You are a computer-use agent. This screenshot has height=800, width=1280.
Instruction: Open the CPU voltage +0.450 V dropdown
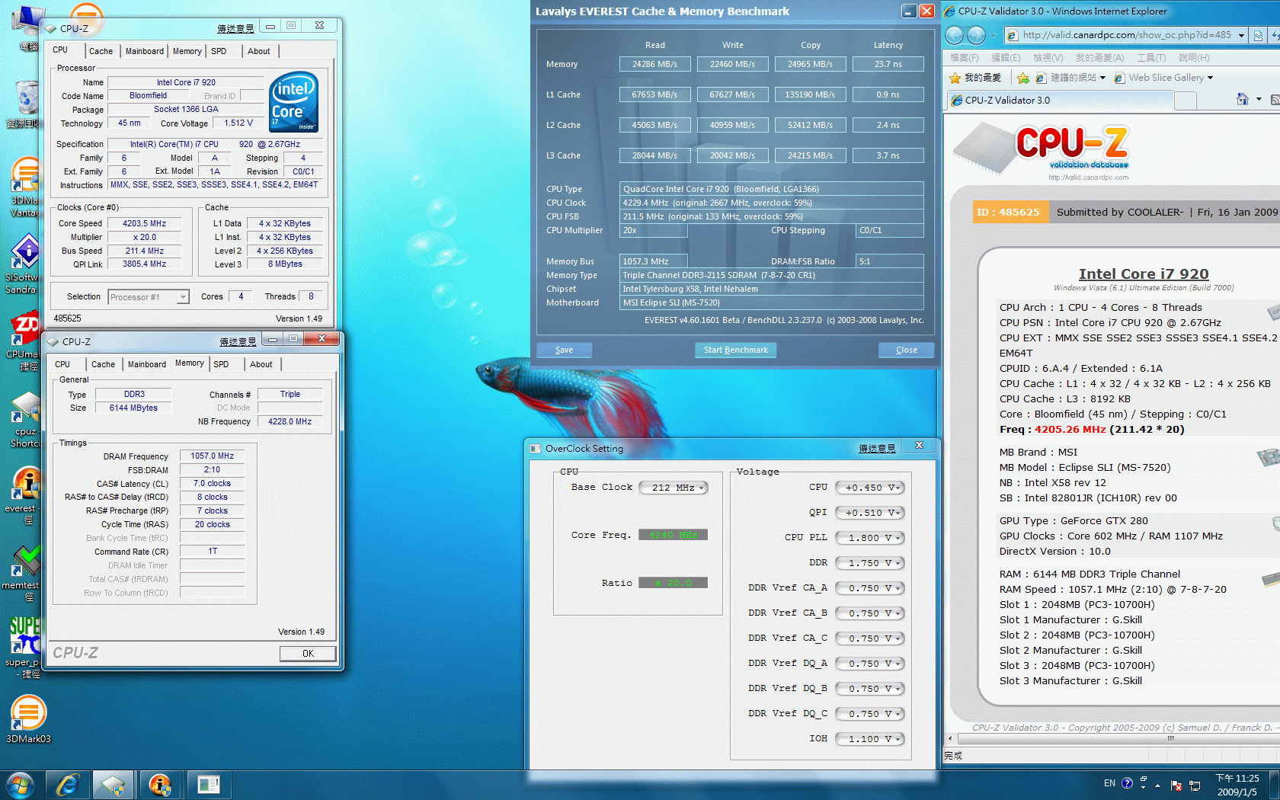869,488
